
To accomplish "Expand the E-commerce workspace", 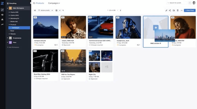I will tap(7, 38).
